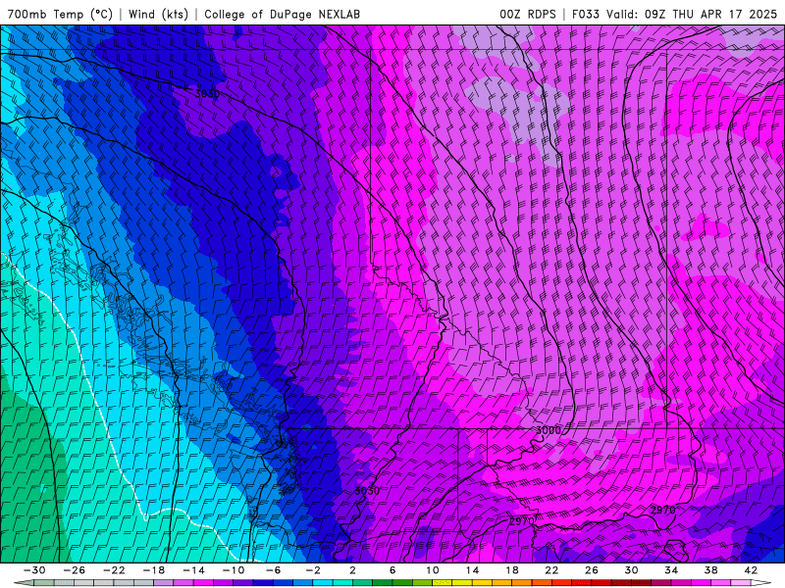Click the leftmost 2970 contour label

[522, 521]
